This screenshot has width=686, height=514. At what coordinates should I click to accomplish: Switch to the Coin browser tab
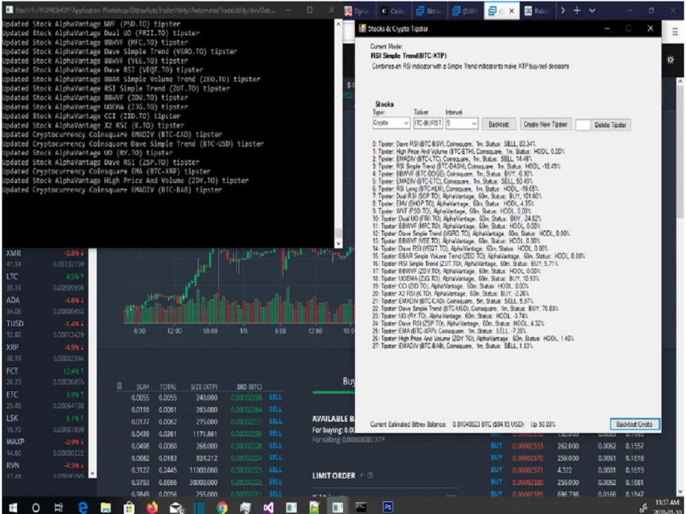[x=393, y=11]
